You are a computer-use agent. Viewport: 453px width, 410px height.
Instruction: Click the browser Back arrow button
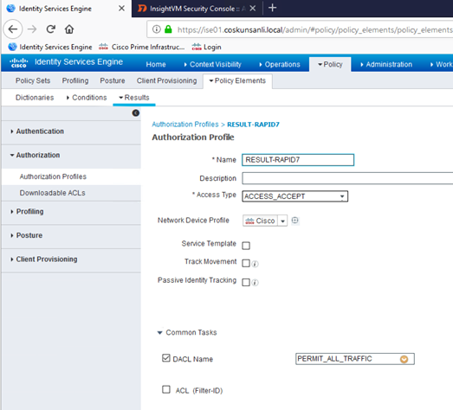pos(13,29)
